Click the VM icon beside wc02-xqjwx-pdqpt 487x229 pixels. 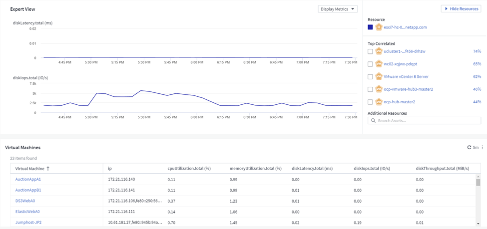[379, 64]
